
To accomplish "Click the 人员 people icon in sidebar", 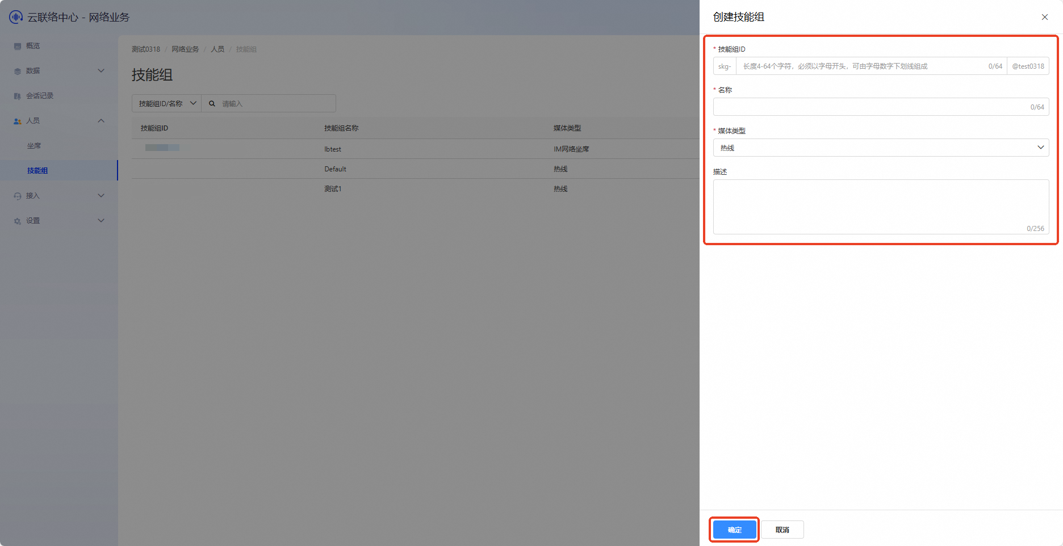I will (x=18, y=121).
